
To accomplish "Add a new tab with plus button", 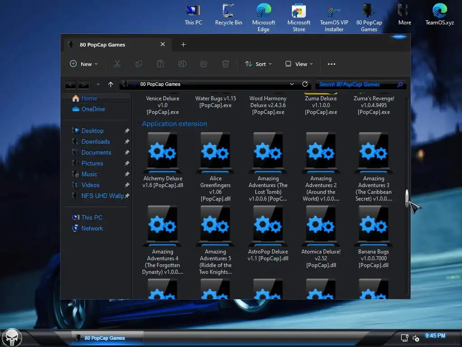I will tap(183, 45).
